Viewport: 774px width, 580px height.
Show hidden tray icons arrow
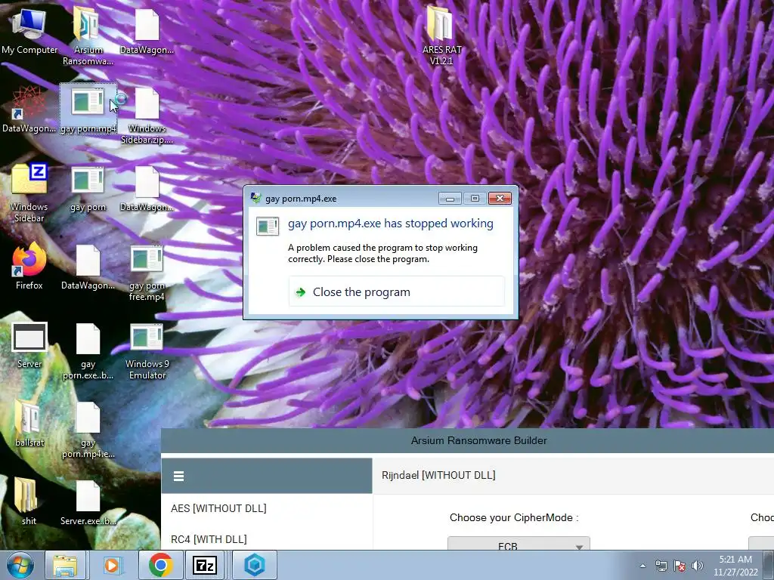(x=642, y=566)
